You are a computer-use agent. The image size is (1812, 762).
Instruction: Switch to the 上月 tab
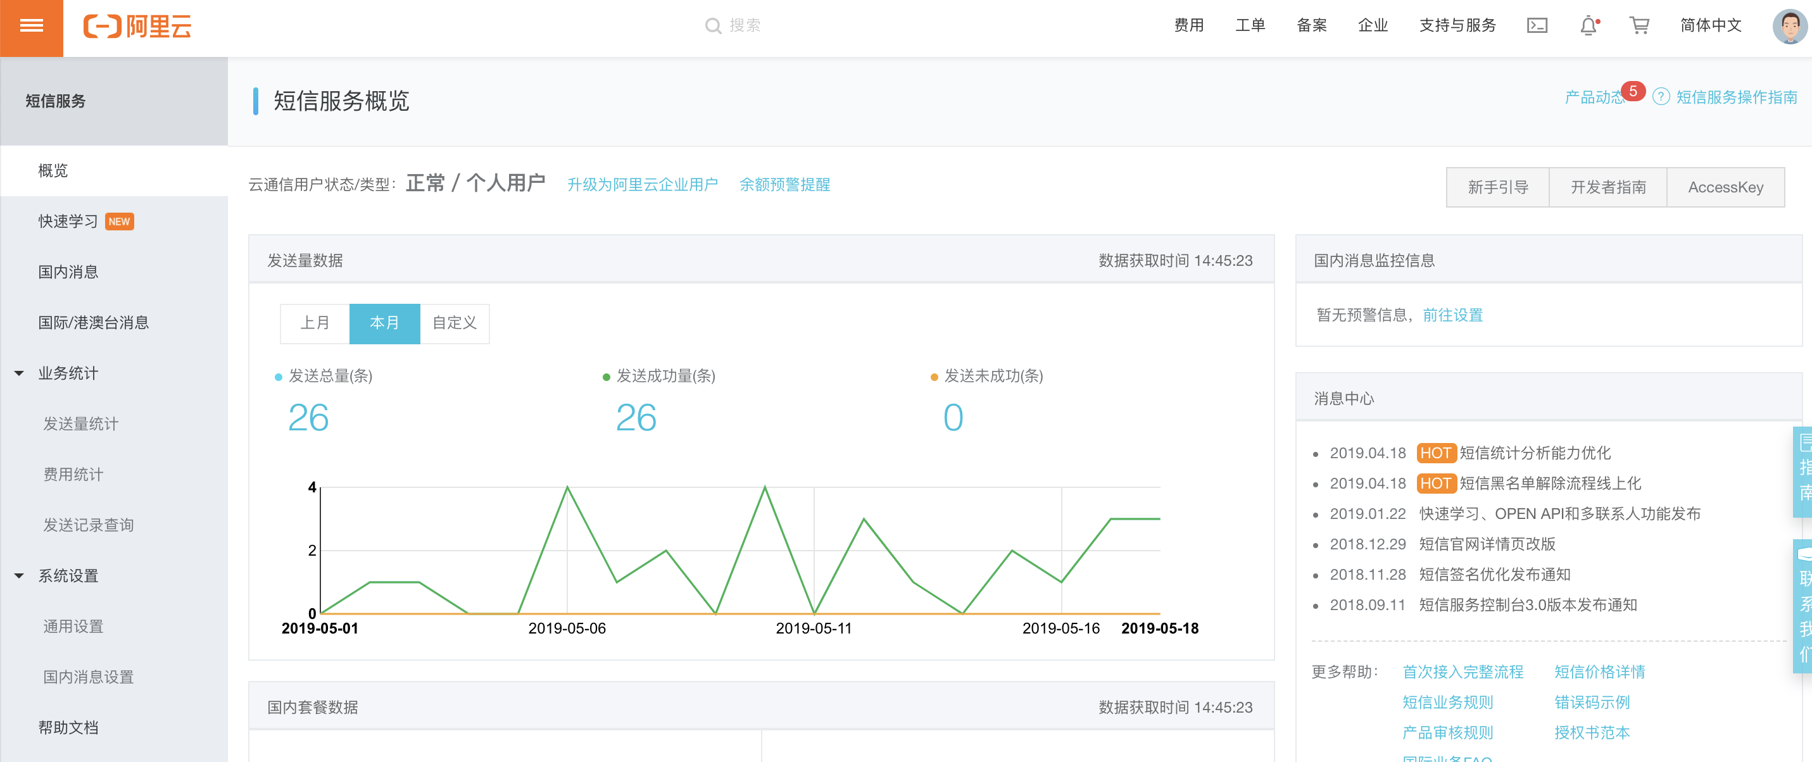click(315, 323)
